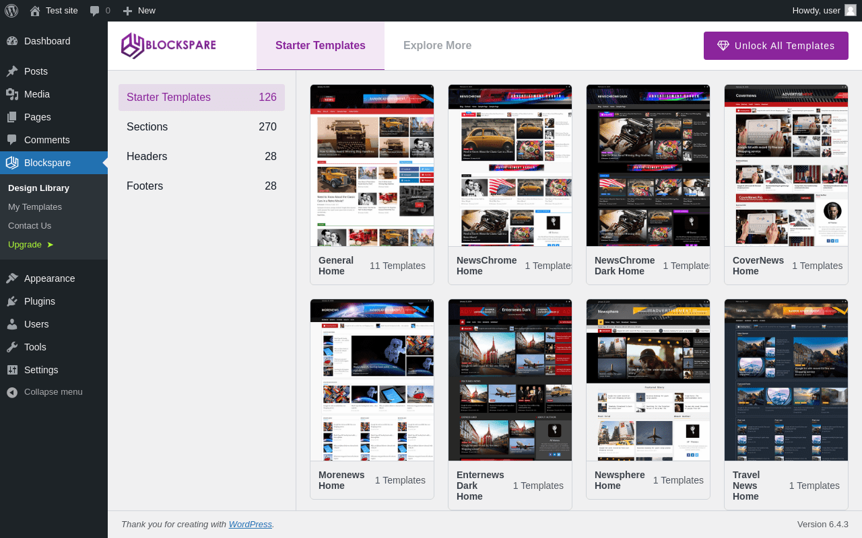Click the WordPress logo icon

(12, 11)
